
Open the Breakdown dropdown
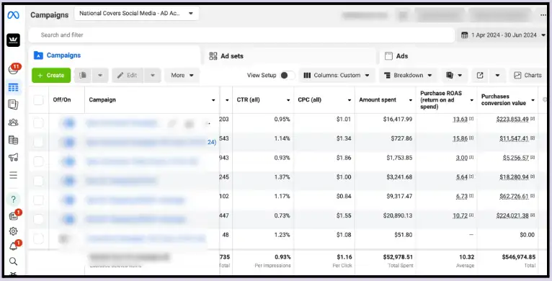(408, 76)
